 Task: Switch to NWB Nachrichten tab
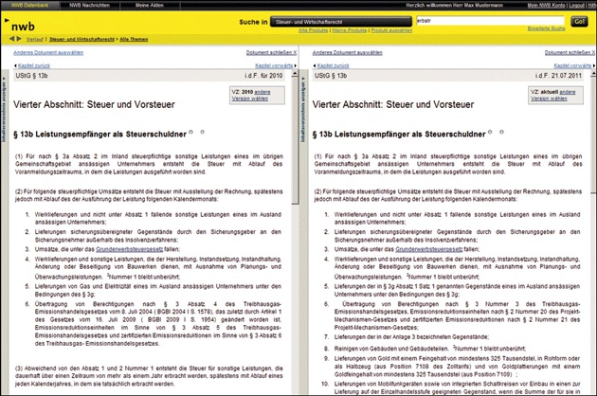[x=93, y=5]
